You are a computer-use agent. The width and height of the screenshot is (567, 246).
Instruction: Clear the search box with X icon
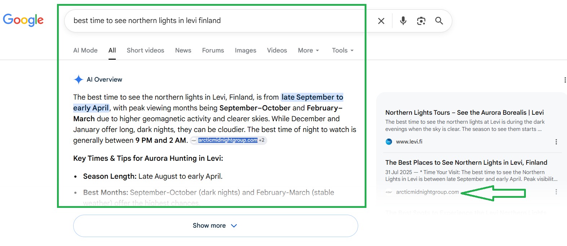(381, 21)
